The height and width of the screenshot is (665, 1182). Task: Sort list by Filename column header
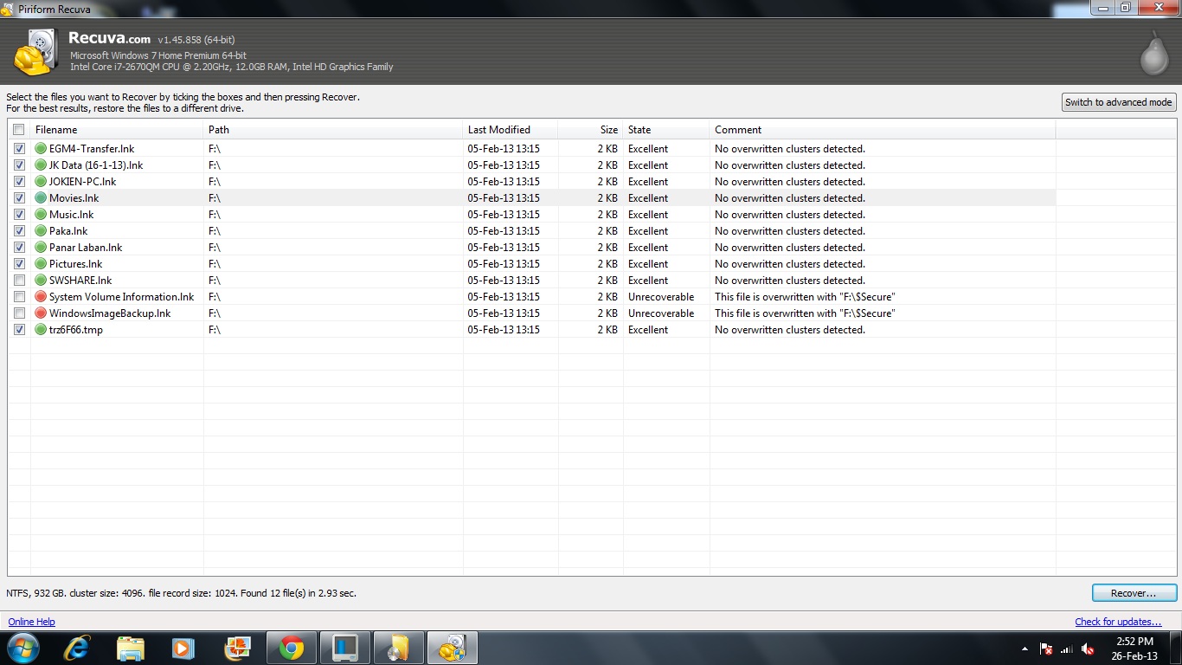[x=117, y=130]
